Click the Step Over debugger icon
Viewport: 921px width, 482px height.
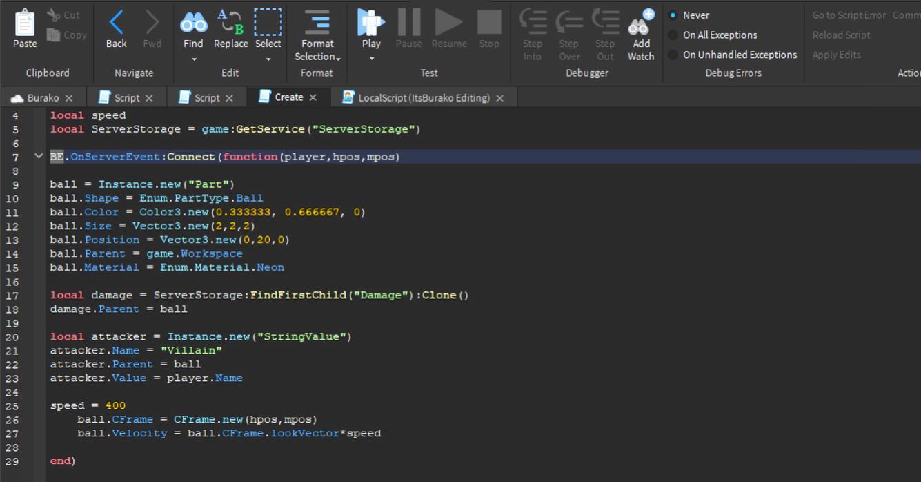point(569,22)
